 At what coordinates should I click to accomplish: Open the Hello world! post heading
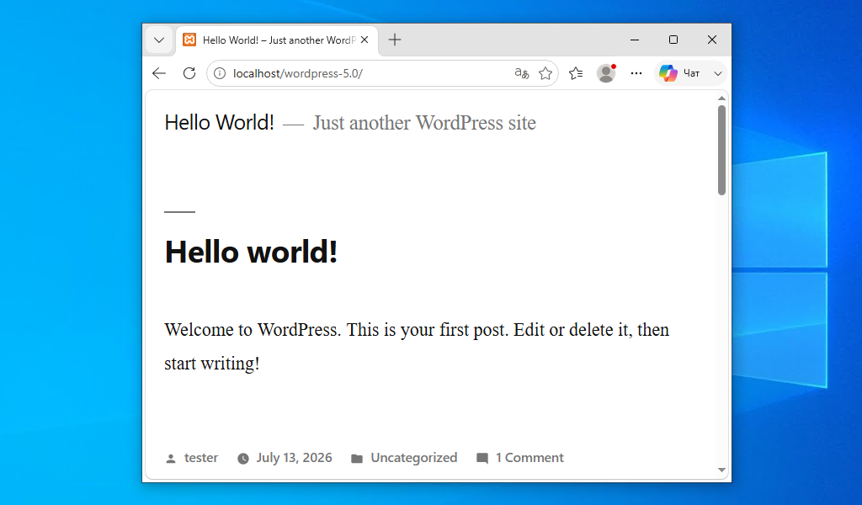pos(251,252)
